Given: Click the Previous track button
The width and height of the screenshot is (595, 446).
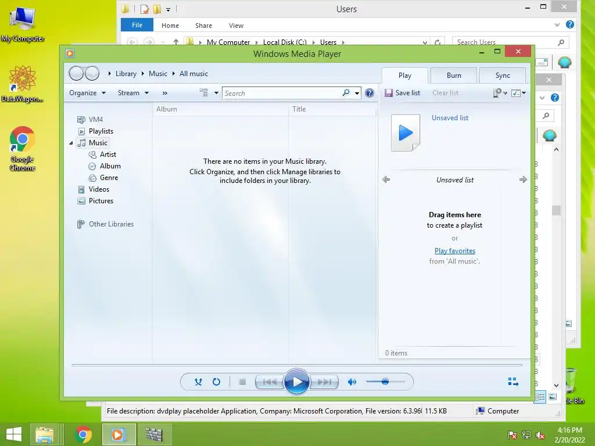Looking at the screenshot, I should coord(270,382).
